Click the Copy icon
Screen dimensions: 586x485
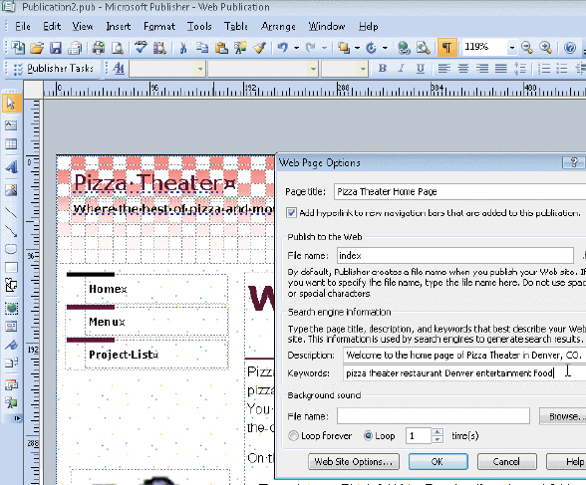tap(202, 48)
